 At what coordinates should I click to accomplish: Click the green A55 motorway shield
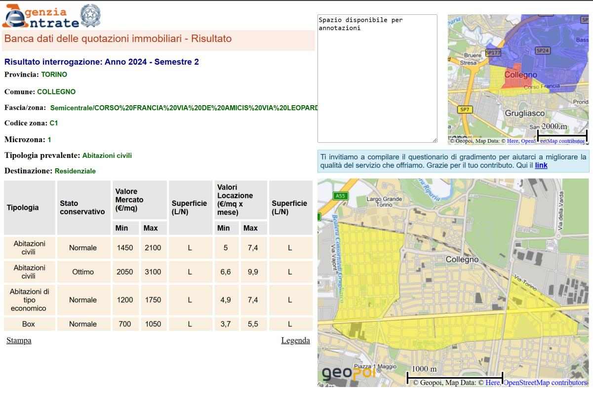pyautogui.click(x=340, y=196)
